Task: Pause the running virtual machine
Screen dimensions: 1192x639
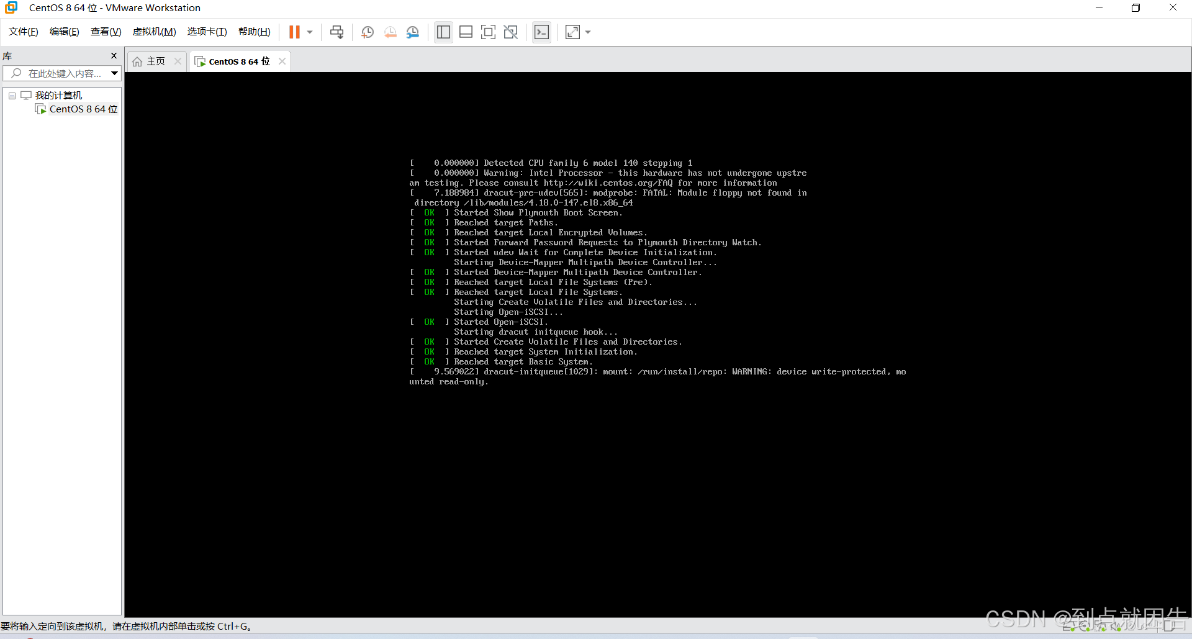Action: pyautogui.click(x=294, y=32)
